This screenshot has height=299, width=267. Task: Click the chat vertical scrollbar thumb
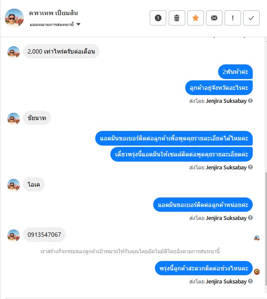click(x=266, y=229)
